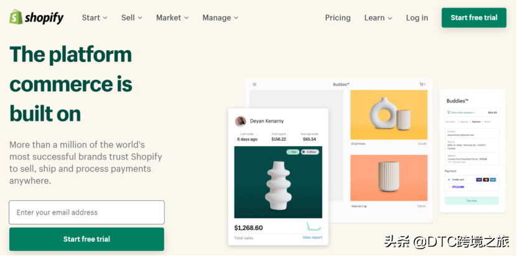Click the cart icon beside Show order summary
This screenshot has height=256, width=517.
pos(449,112)
